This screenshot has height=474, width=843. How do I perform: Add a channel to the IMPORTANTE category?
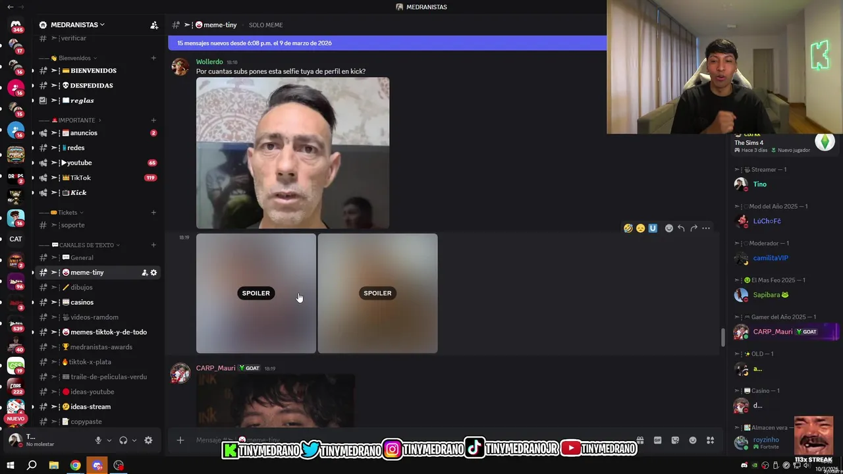coord(153,120)
